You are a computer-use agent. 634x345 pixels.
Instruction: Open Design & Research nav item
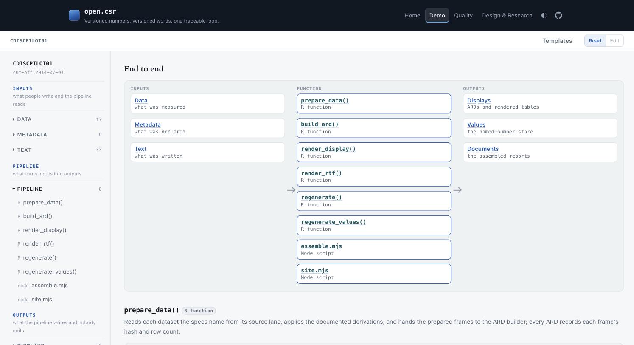click(x=507, y=15)
